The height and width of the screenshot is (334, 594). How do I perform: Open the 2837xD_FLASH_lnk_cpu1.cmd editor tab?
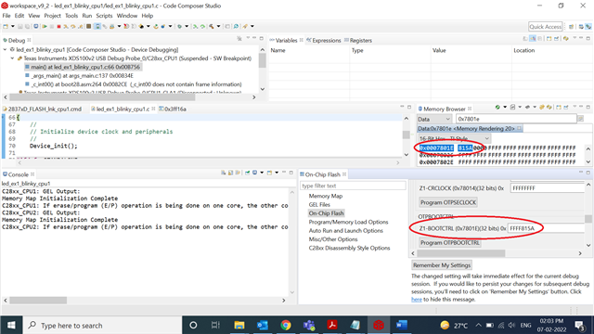coord(43,109)
